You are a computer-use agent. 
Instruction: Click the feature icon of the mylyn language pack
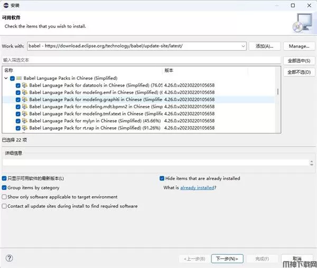25,121
